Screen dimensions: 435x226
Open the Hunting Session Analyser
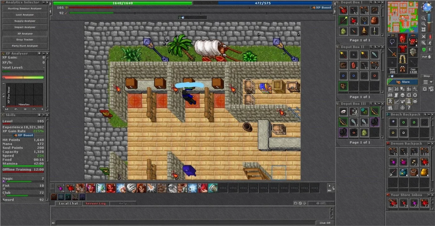pyautogui.click(x=25, y=8)
